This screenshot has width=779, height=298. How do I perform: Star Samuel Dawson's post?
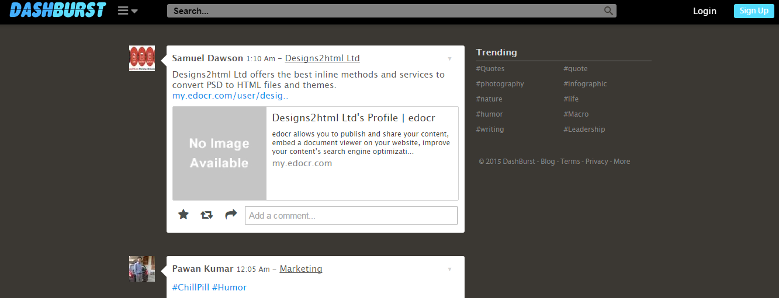point(184,215)
